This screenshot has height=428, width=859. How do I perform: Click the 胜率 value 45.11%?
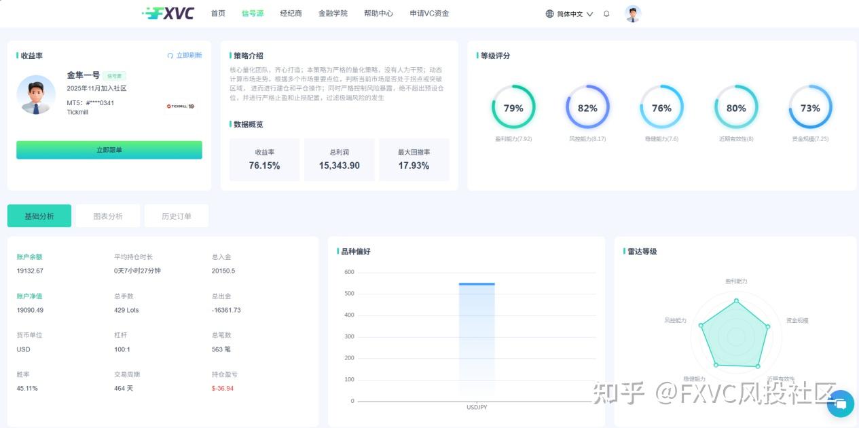[x=27, y=389]
